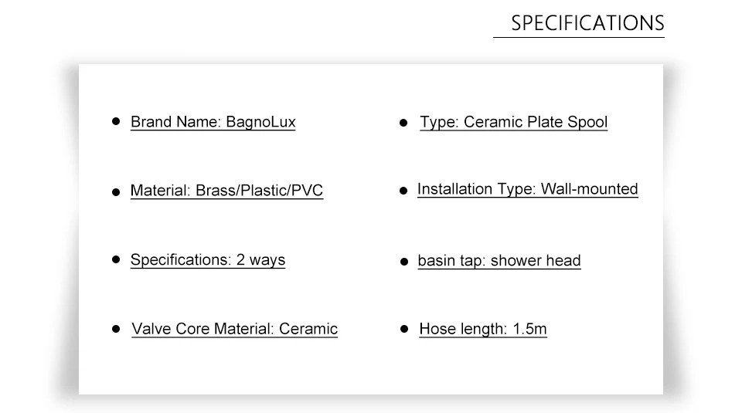
Task: Click the bullet next to Material
Action: click(116, 191)
